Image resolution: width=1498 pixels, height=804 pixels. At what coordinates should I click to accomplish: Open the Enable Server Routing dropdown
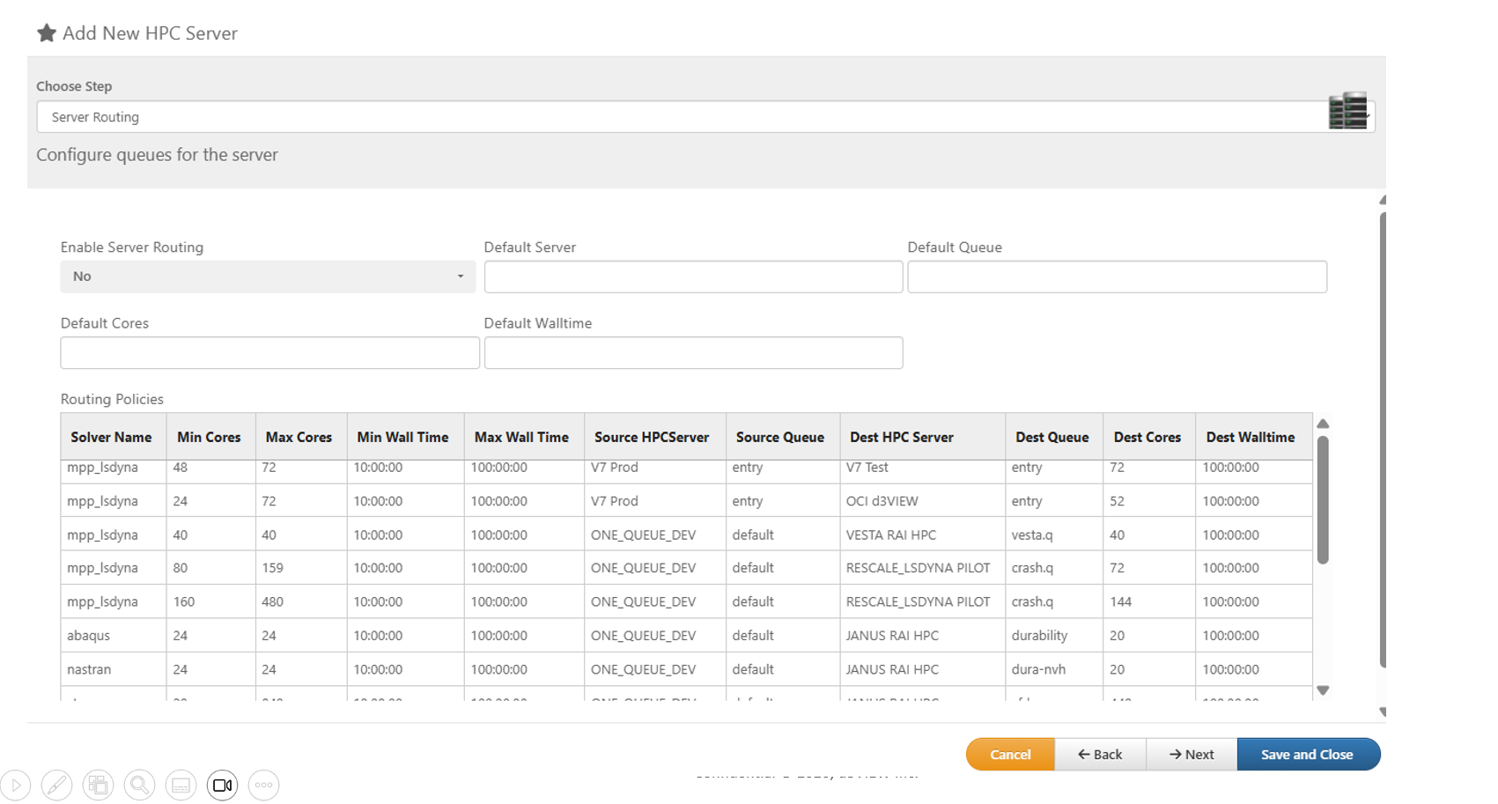[268, 277]
